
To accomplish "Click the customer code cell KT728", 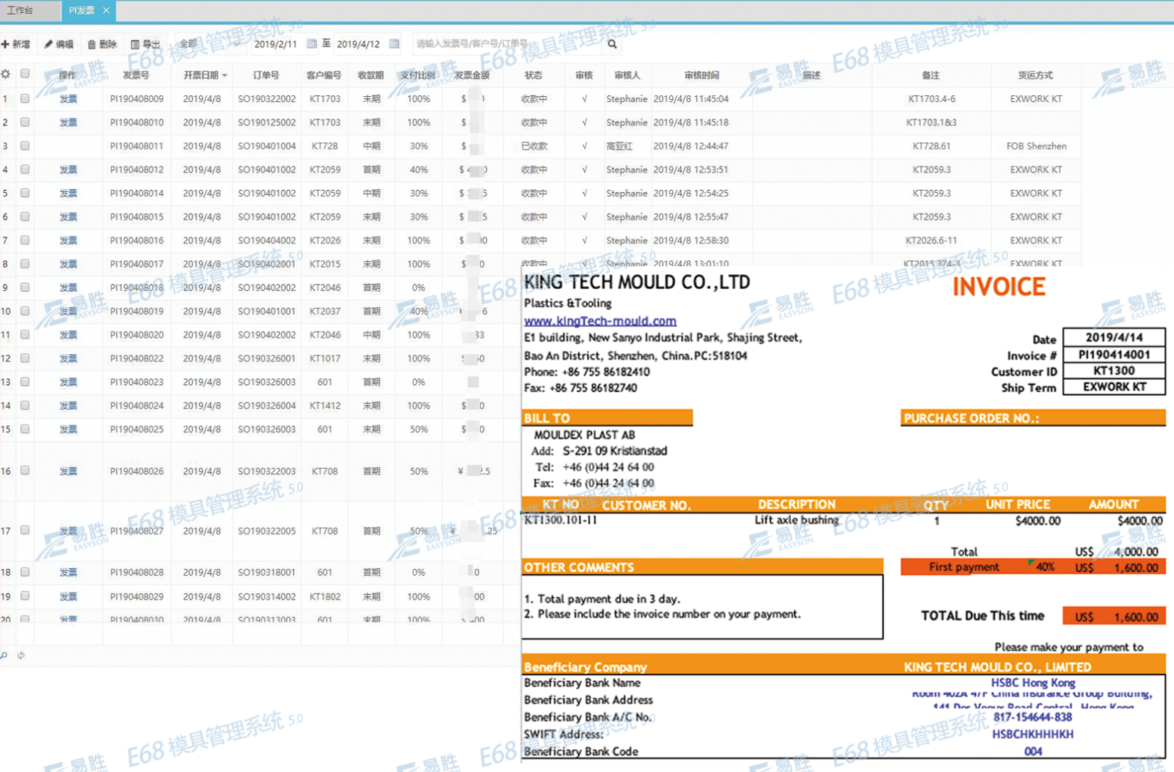I will tap(324, 146).
